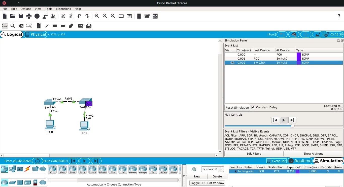Copy selection with the Copy icon
344x187 pixels.
pyautogui.click(x=63, y=16)
